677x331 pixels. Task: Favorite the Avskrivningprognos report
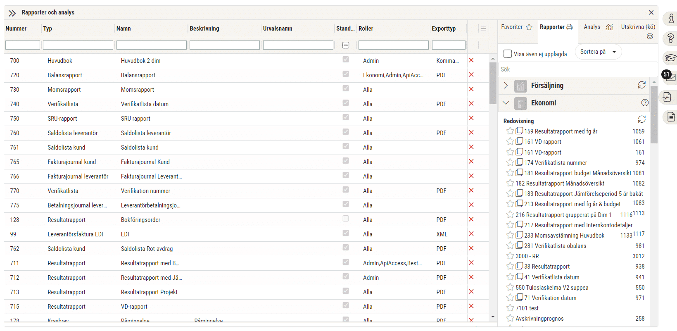click(510, 318)
